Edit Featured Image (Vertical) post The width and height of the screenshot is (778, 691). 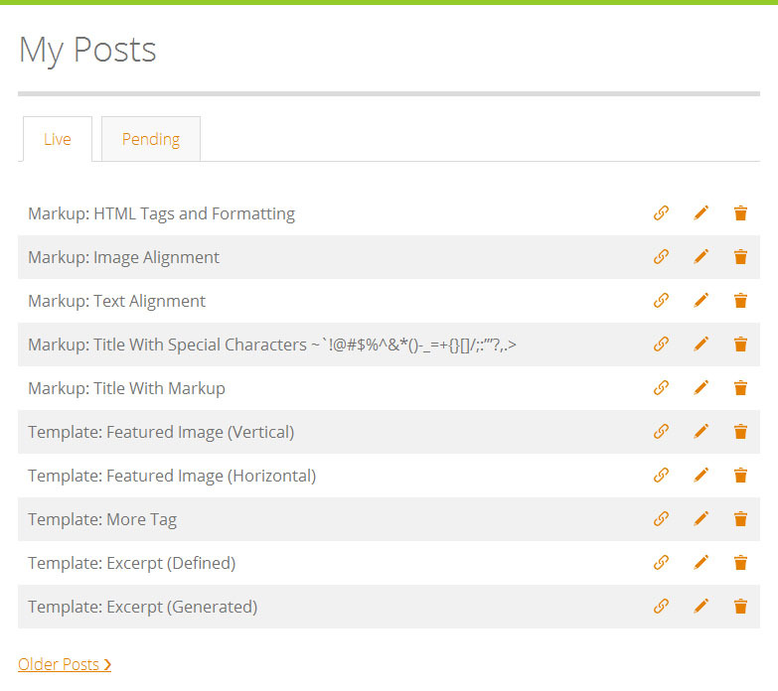[x=701, y=431]
